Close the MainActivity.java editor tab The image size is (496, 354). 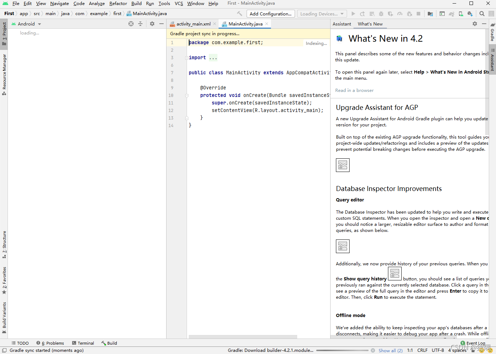(x=267, y=24)
